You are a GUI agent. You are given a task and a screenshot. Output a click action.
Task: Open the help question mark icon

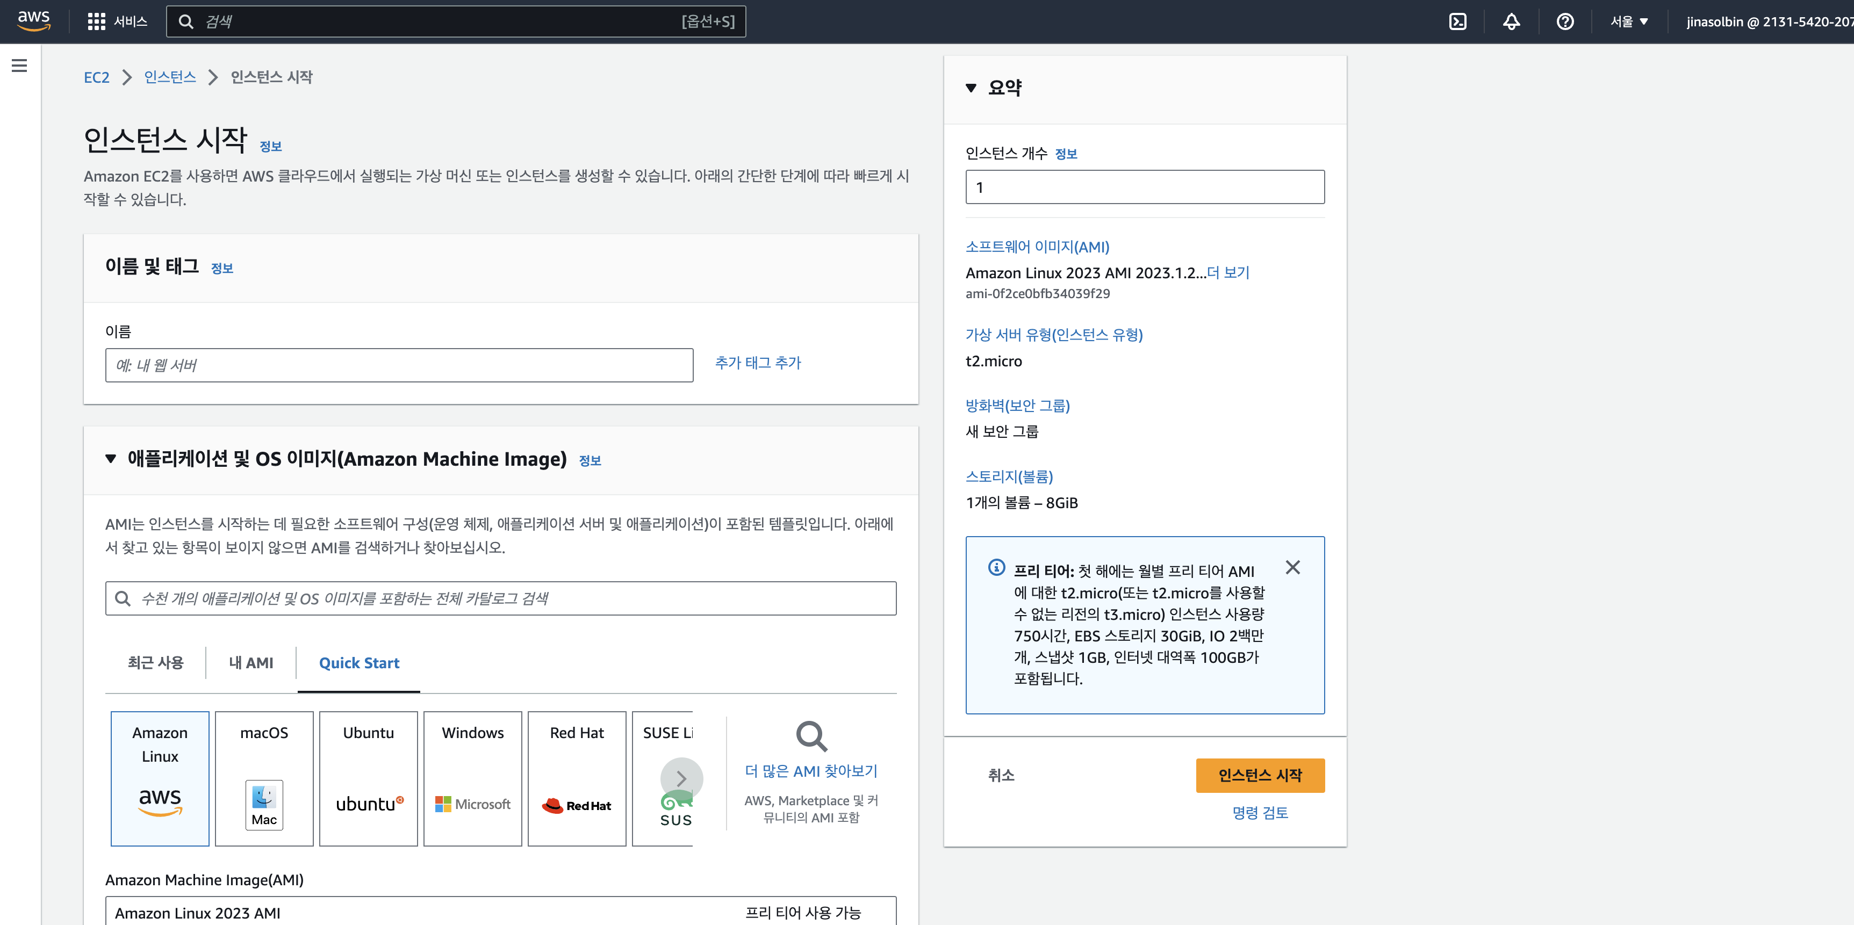tap(1565, 21)
